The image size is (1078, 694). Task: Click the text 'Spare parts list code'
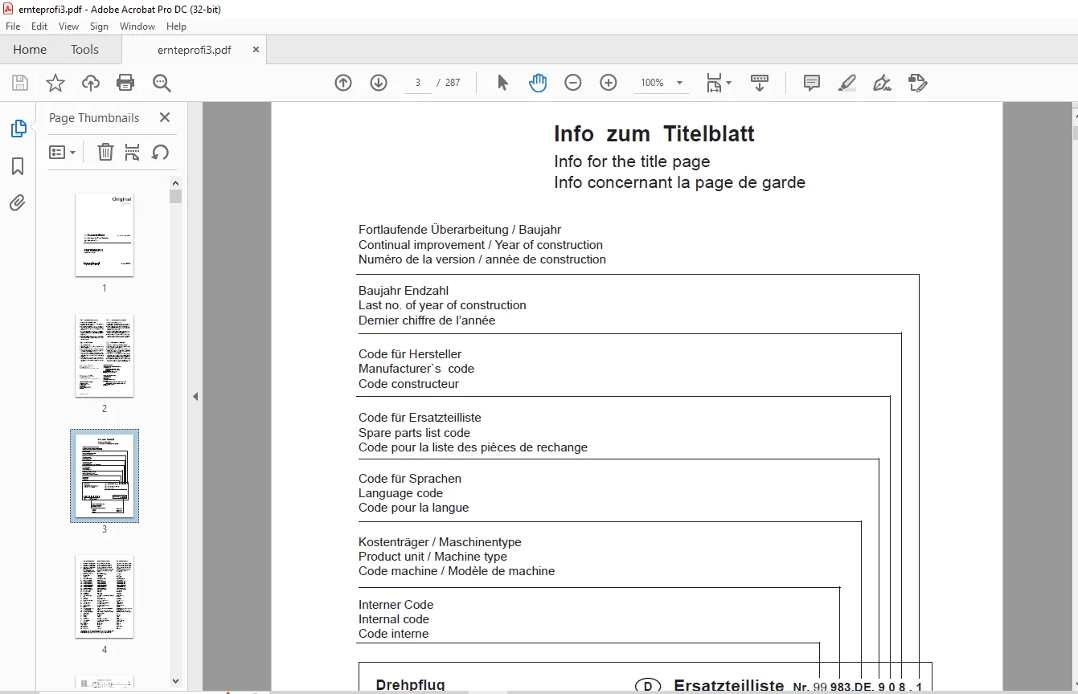click(x=414, y=433)
